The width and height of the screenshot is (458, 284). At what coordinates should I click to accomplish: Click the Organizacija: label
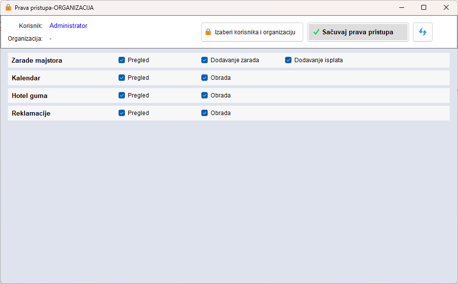(x=25, y=39)
